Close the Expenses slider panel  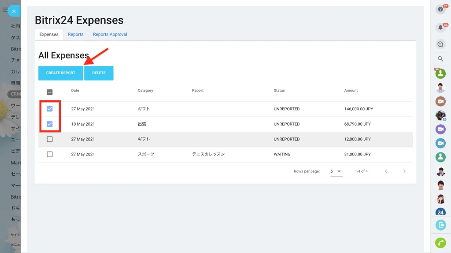14,11
